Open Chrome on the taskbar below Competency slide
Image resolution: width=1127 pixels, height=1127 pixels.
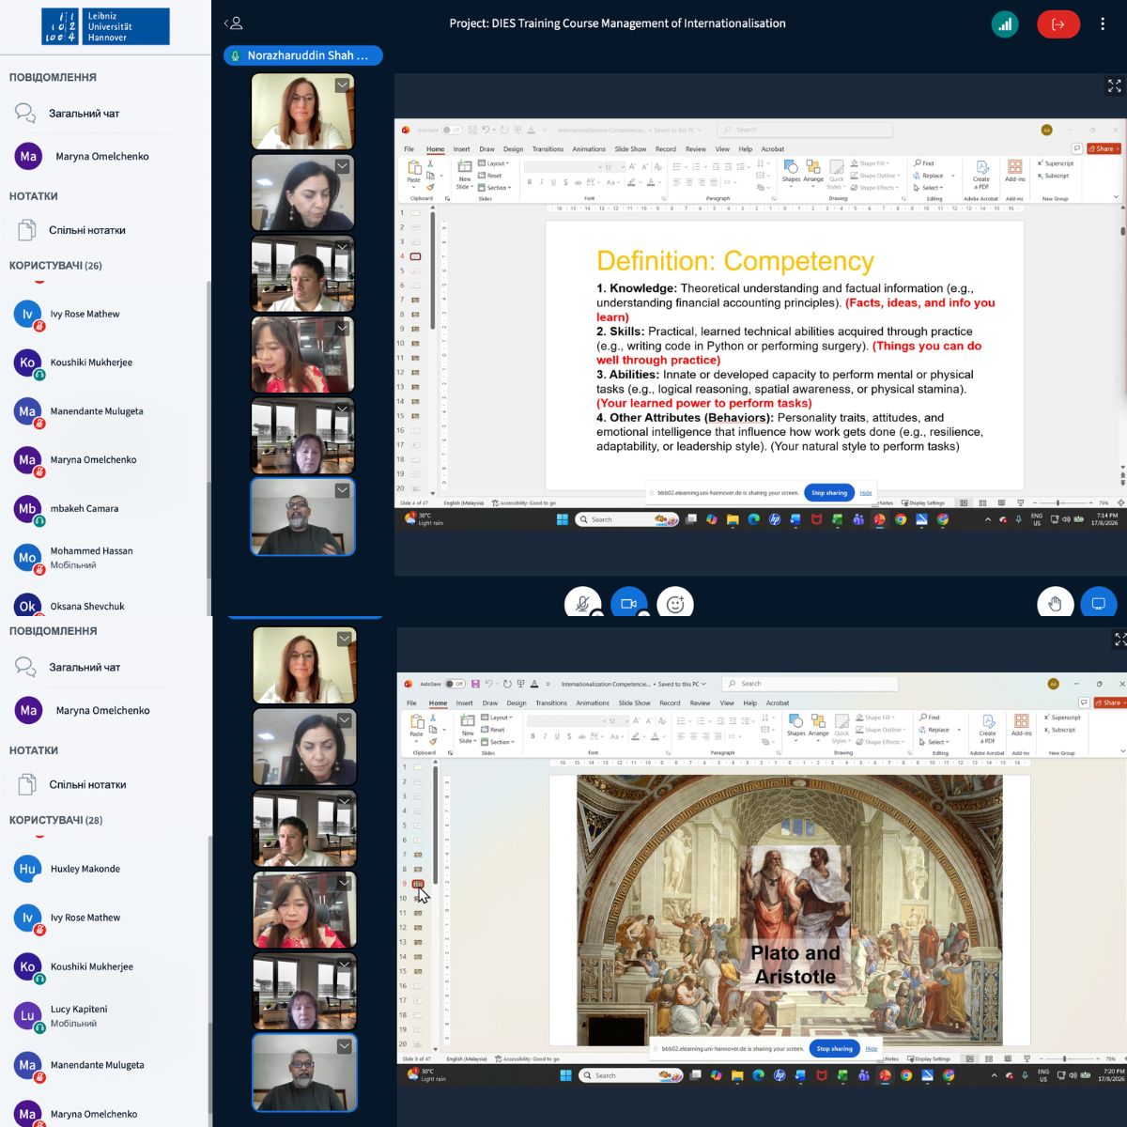pos(901,519)
